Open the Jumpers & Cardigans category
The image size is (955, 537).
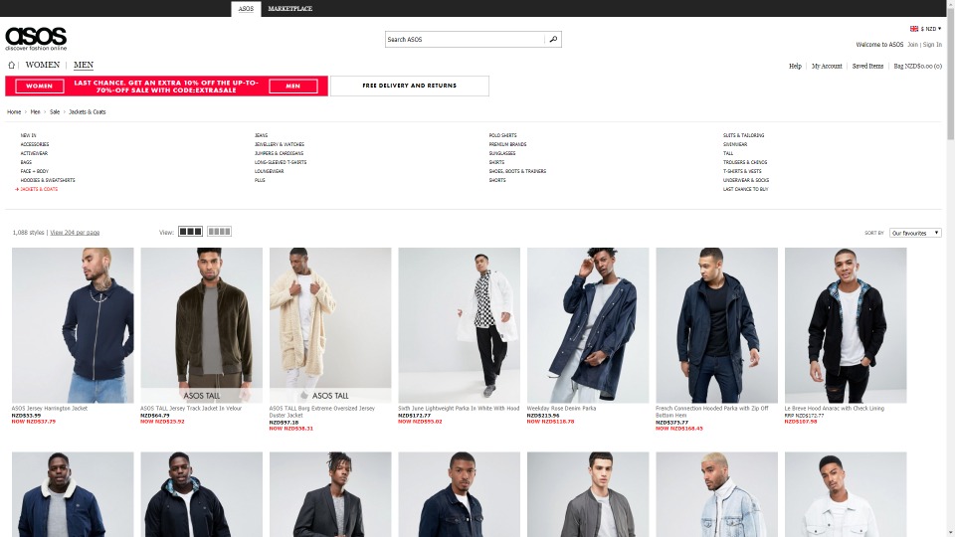point(279,153)
